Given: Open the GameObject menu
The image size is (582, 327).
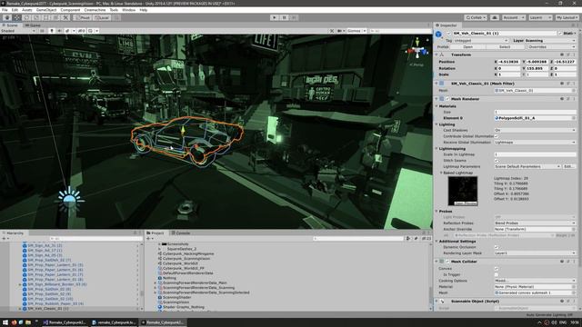Looking at the screenshot, I should pyautogui.click(x=46, y=10).
